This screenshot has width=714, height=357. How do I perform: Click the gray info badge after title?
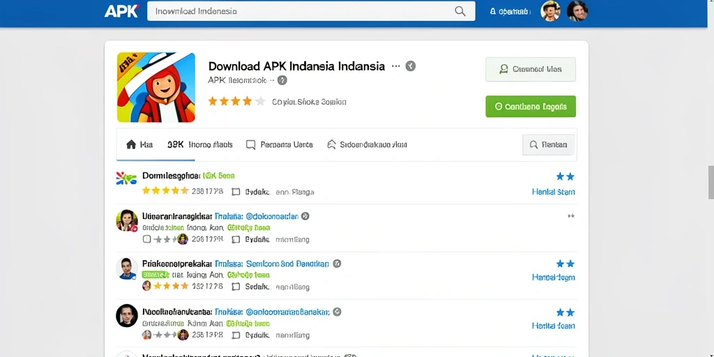[x=410, y=66]
